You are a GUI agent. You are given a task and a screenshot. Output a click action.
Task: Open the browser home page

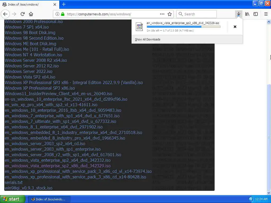tap(31, 14)
